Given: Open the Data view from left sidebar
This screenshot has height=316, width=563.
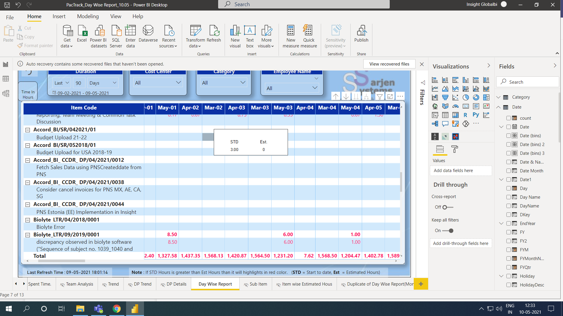Looking at the screenshot, I should 6,79.
